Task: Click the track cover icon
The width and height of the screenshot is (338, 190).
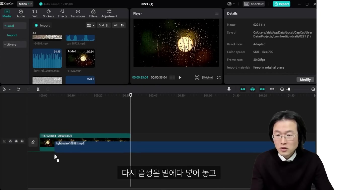Action: point(5,141)
